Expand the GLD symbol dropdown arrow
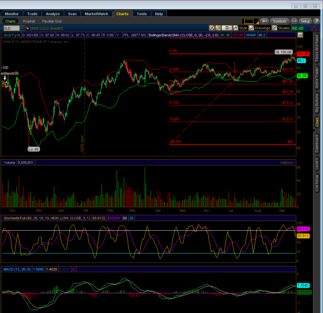The image size is (323, 313). pos(22,28)
